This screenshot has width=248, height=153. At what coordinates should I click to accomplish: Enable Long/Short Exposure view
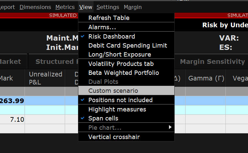120,55
